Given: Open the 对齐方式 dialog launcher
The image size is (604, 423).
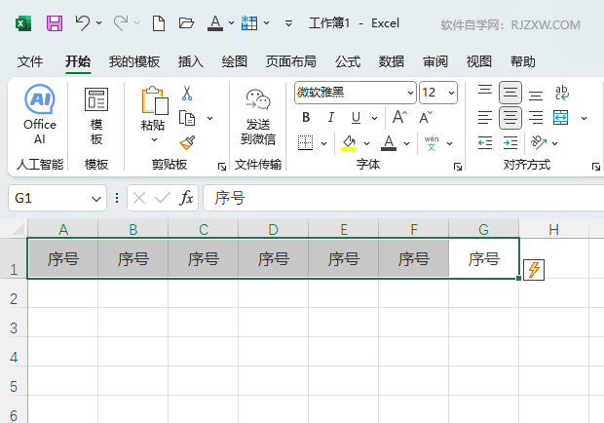Looking at the screenshot, I should pyautogui.click(x=596, y=167).
